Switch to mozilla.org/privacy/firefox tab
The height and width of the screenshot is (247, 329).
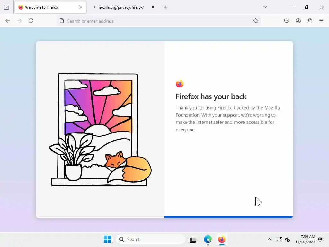click(120, 7)
